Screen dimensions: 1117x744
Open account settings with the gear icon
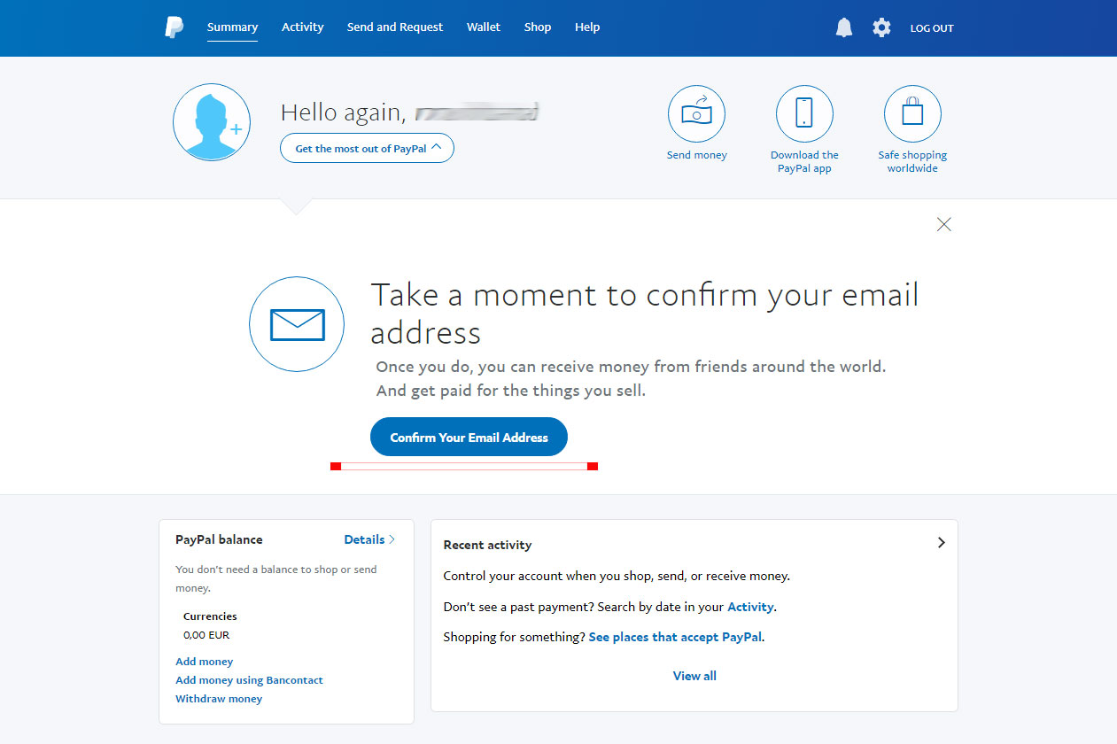pos(881,27)
